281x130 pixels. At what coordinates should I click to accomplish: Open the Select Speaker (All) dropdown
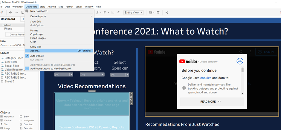point(120,75)
